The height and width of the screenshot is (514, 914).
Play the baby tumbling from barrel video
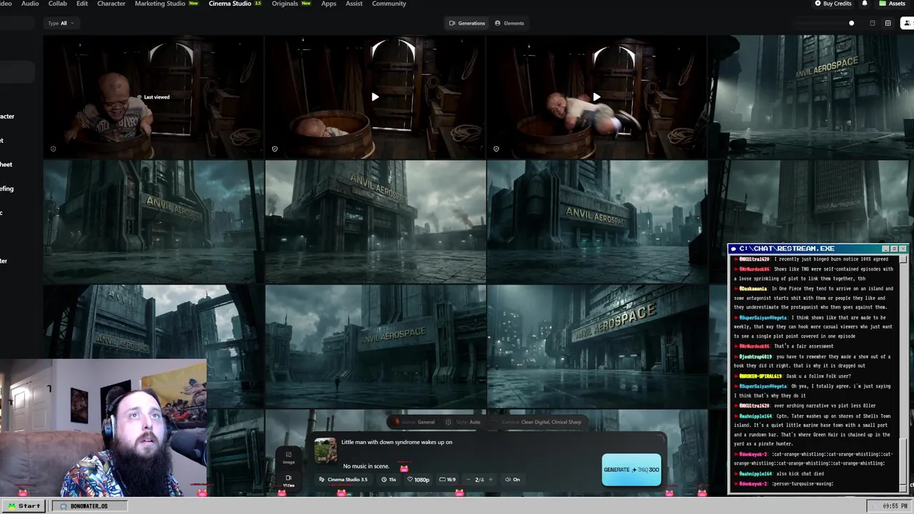tap(596, 97)
